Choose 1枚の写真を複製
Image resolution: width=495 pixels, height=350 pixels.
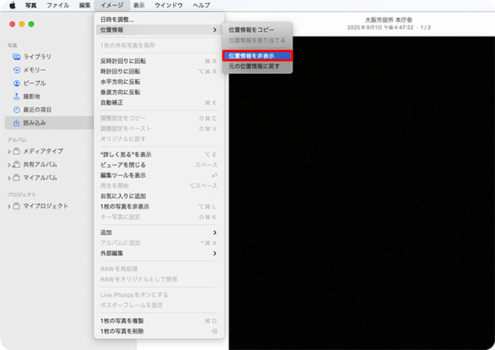[x=159, y=321]
